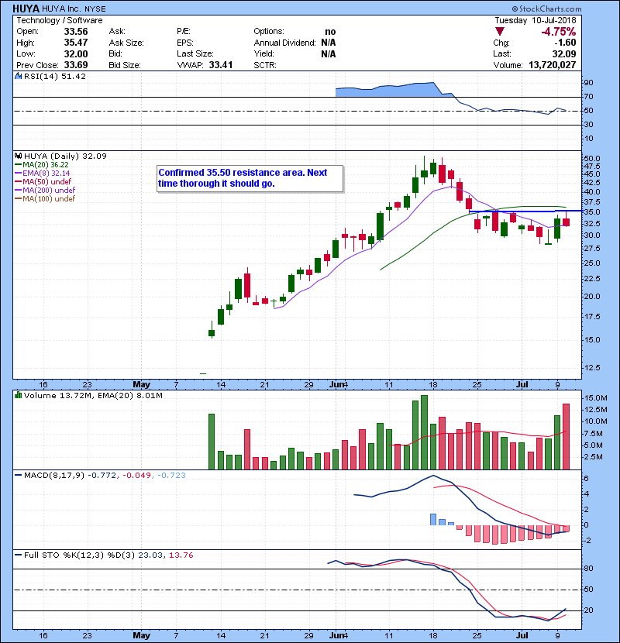Viewport: 620px width, 643px height.
Task: Click the -4.75% percent change
Action: pyautogui.click(x=559, y=32)
